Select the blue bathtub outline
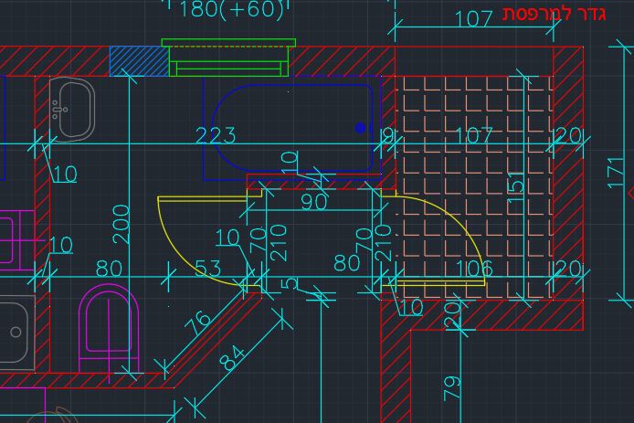 tap(292, 128)
